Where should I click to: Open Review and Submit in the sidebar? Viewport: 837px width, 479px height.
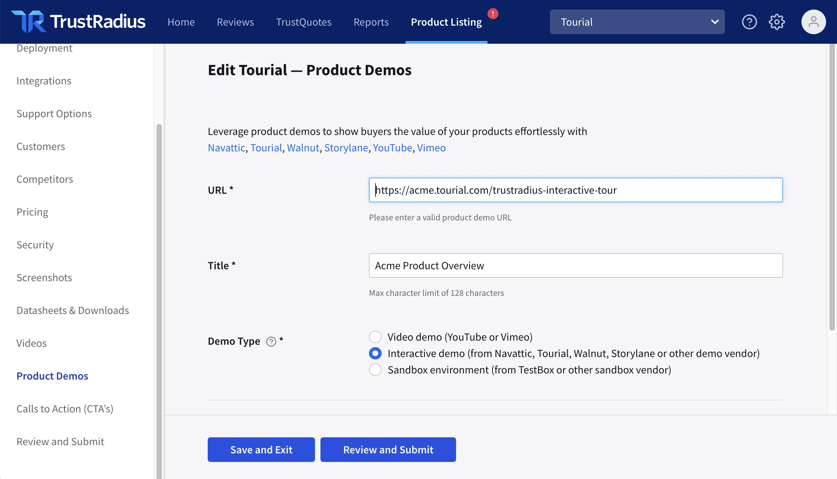[x=60, y=441]
